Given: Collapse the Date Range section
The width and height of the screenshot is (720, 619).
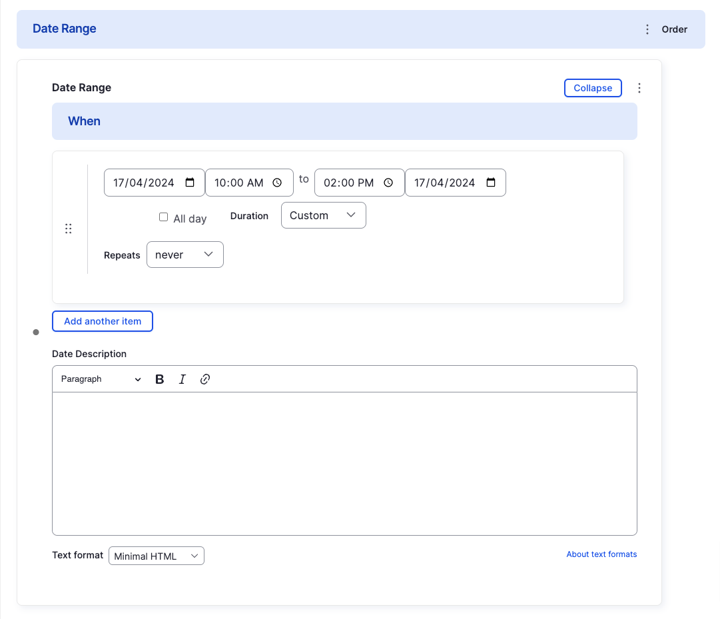Looking at the screenshot, I should [x=592, y=87].
